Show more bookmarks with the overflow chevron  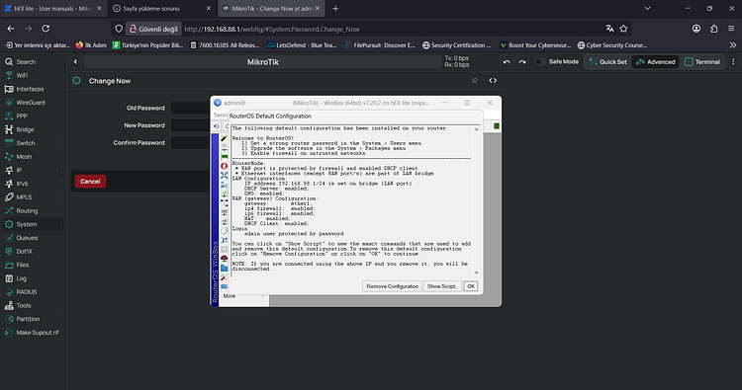(x=733, y=45)
